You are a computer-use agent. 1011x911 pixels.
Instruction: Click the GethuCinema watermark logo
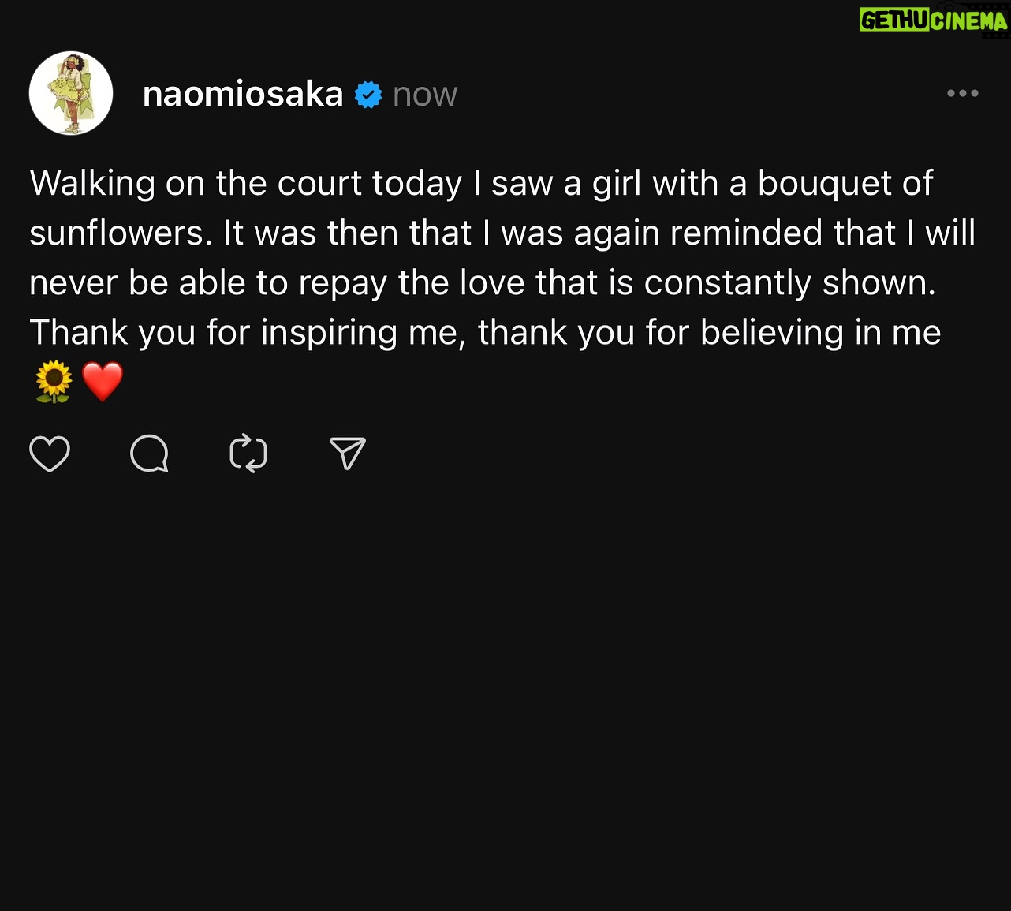point(934,20)
